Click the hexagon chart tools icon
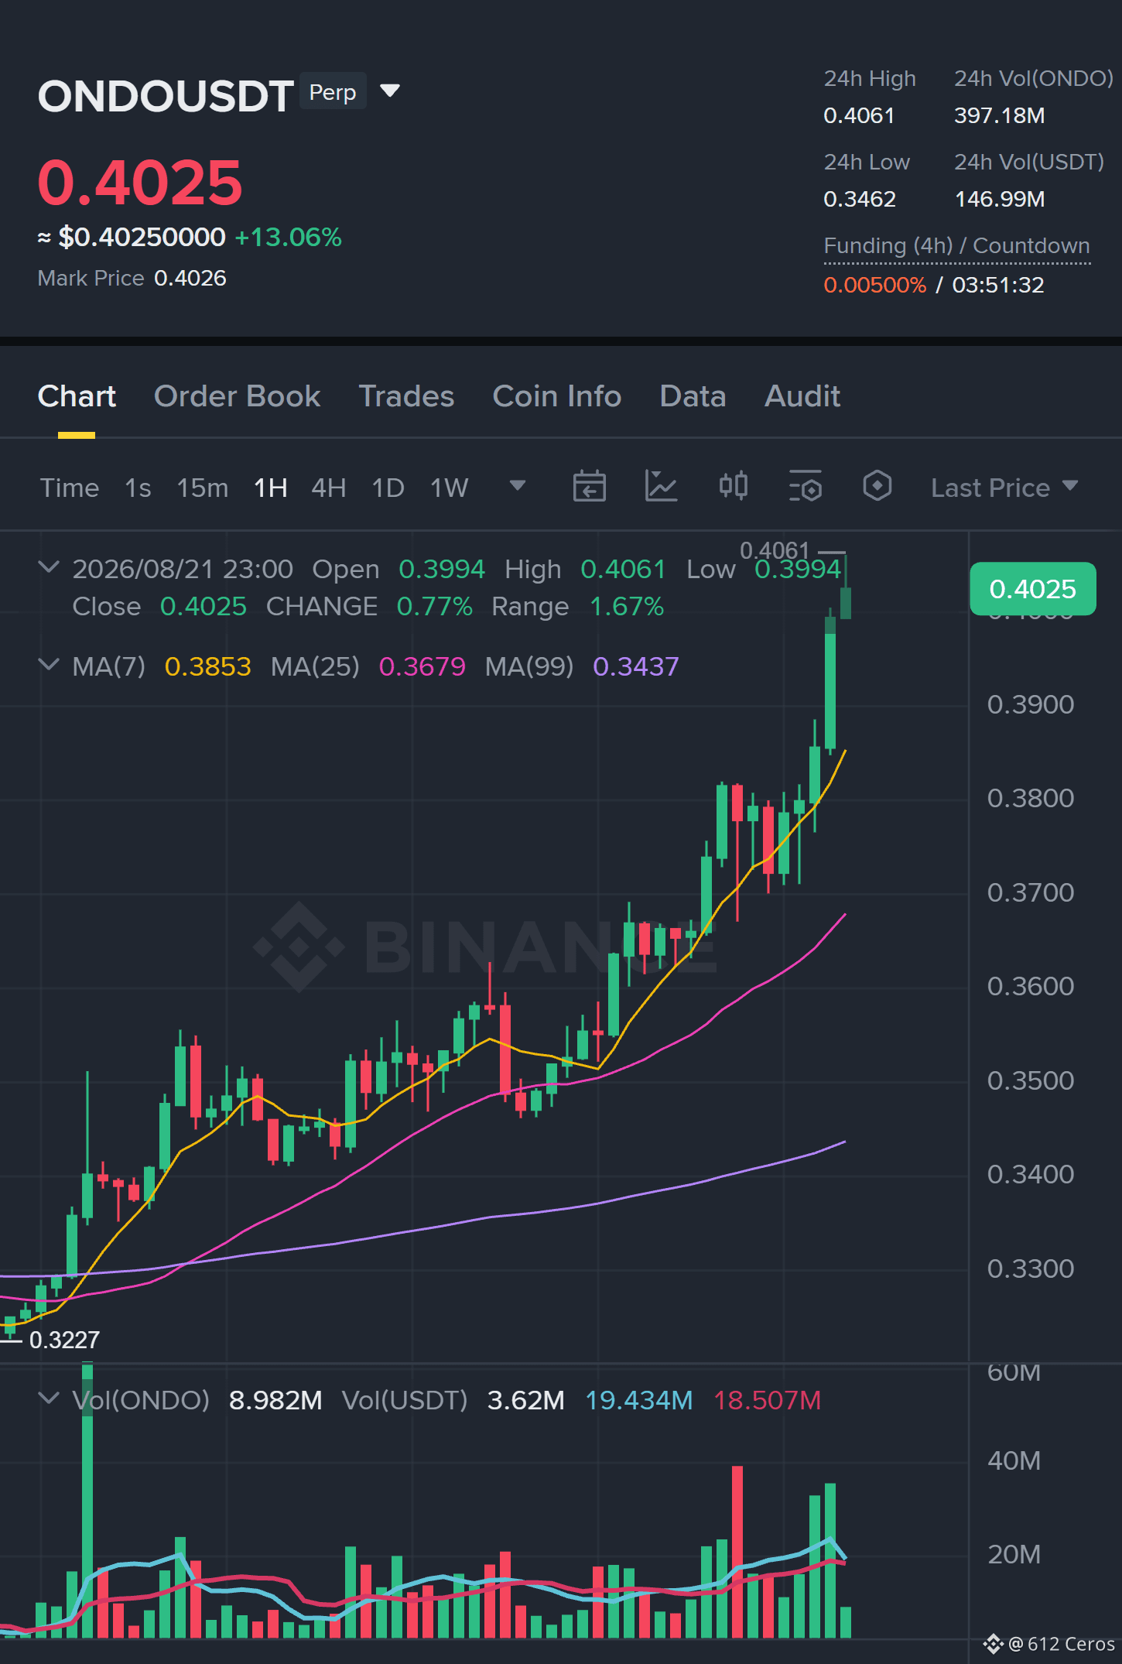 click(877, 486)
